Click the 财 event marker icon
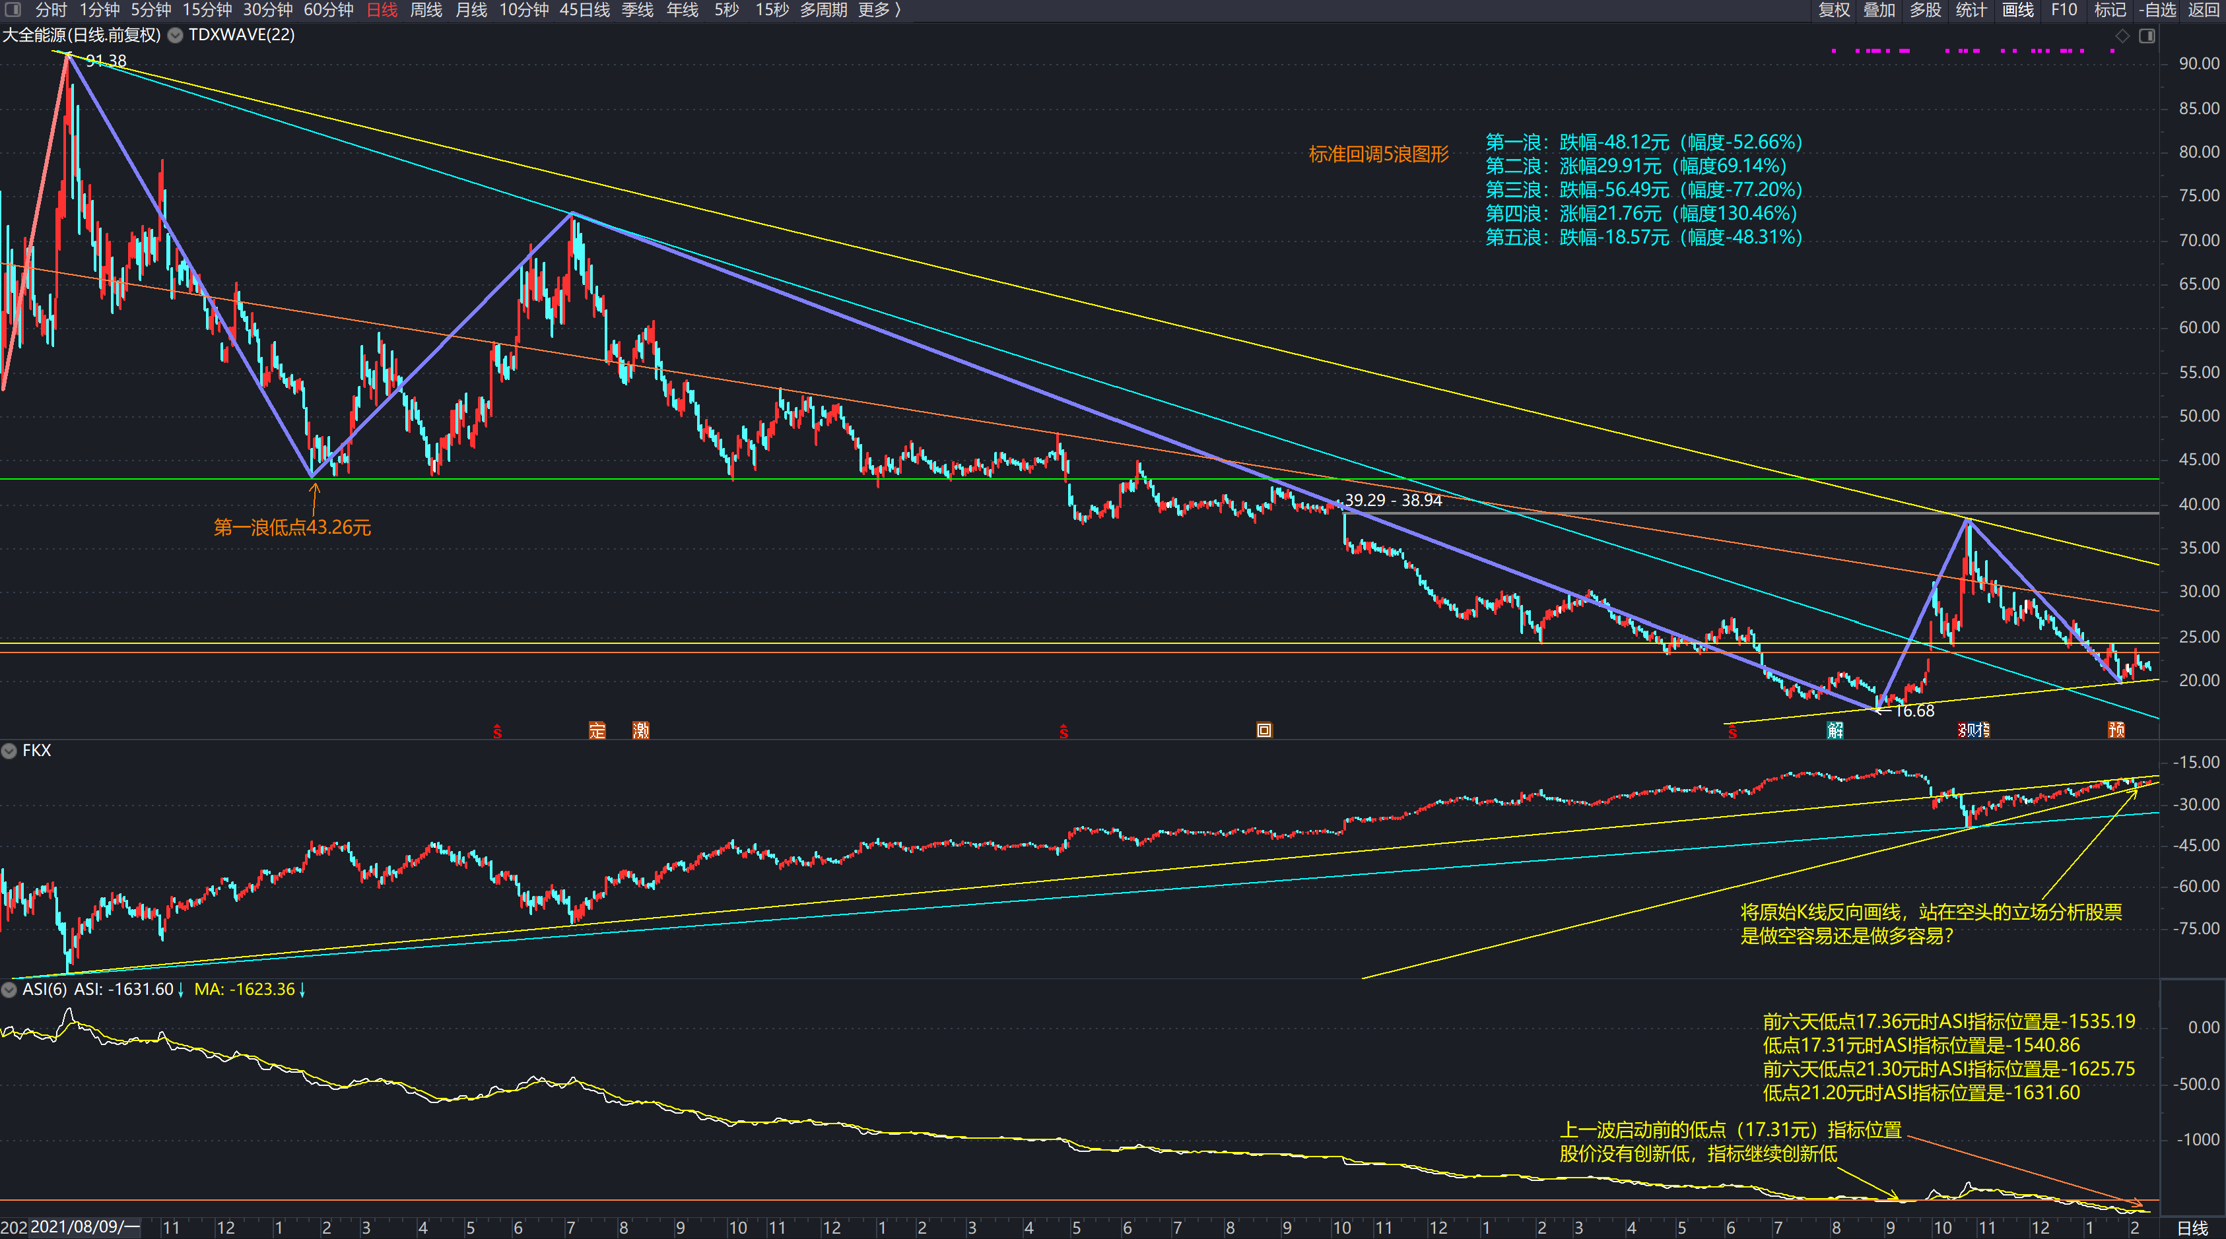Viewport: 2226px width, 1239px height. [x=1974, y=730]
